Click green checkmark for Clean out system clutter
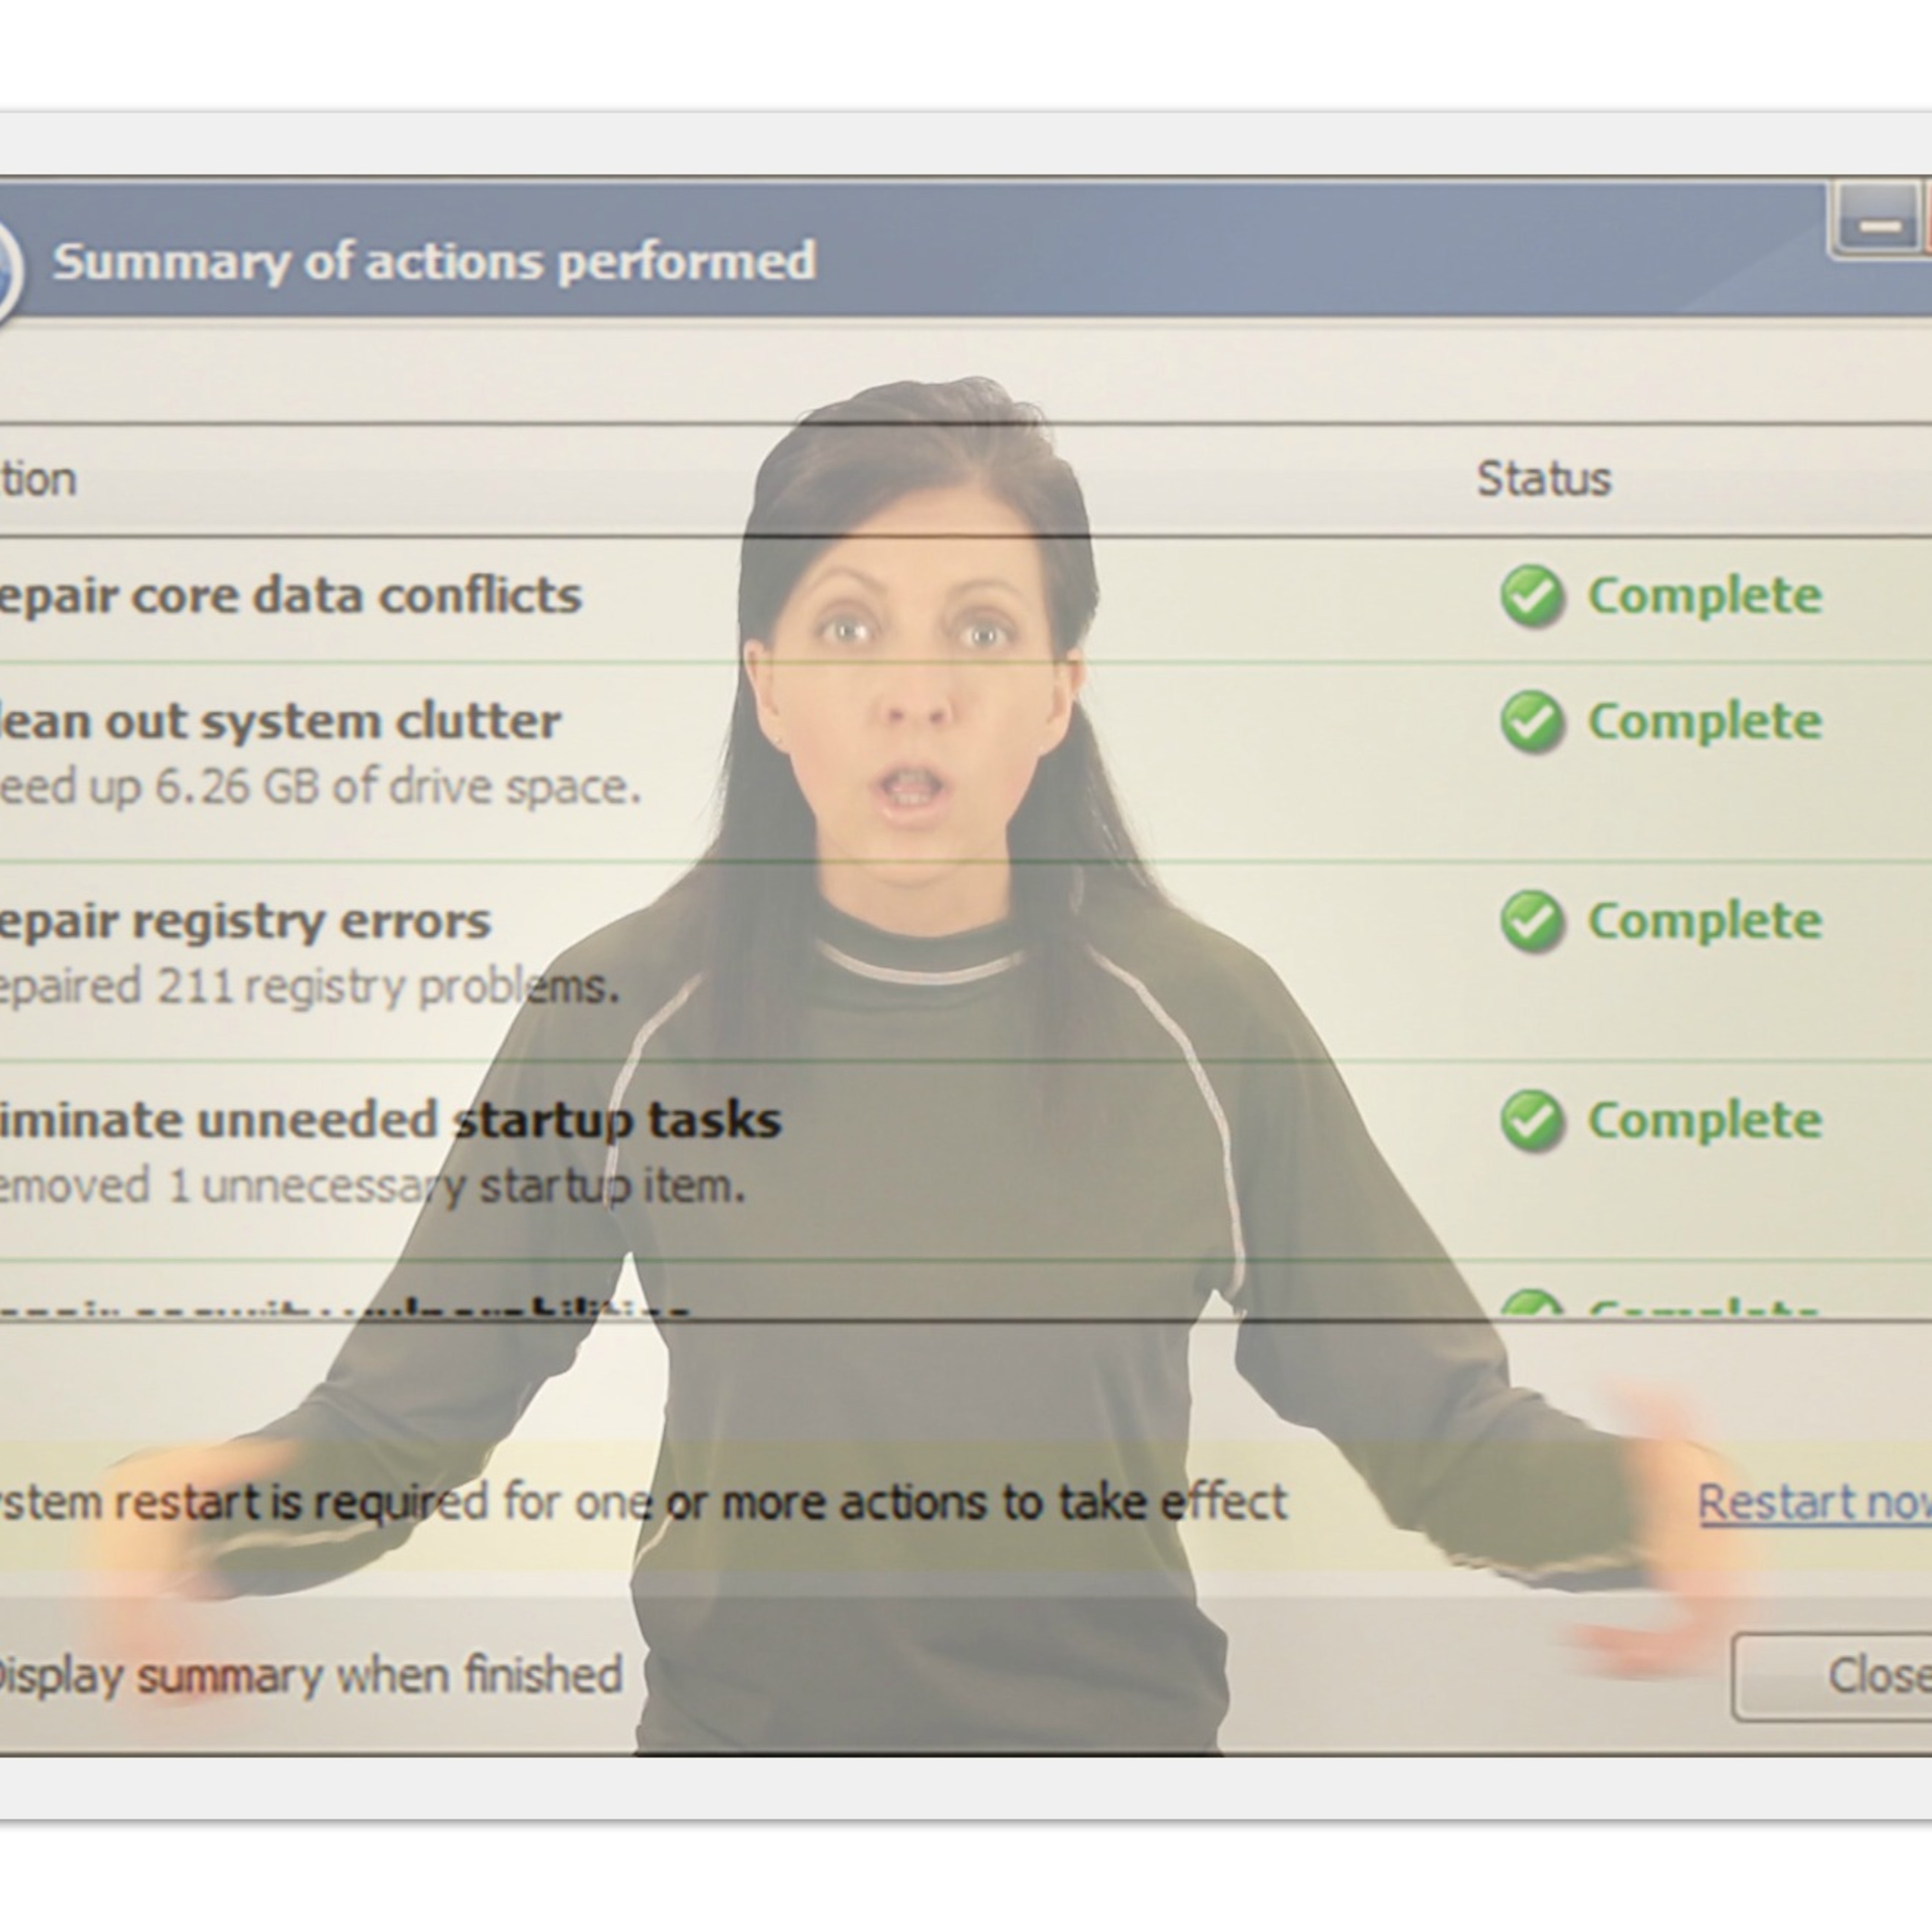This screenshot has width=1932, height=1932. tap(1531, 721)
